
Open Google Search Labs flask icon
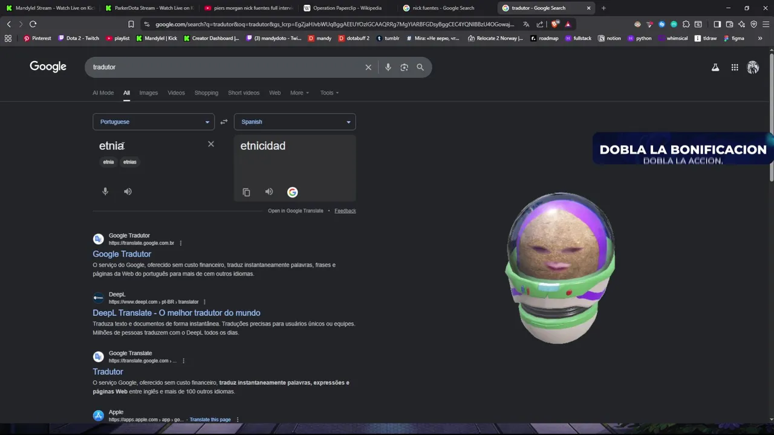tap(715, 68)
